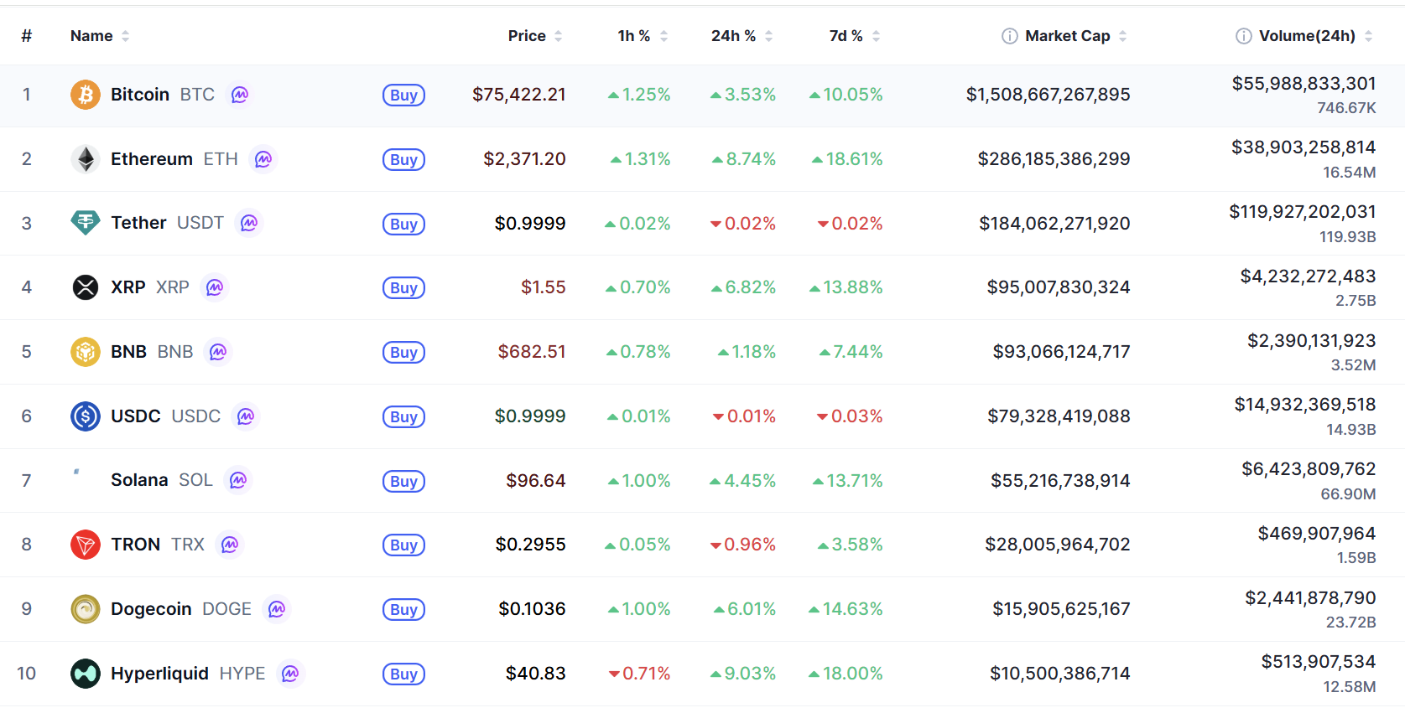Click Buy button for BNB

coord(403,353)
